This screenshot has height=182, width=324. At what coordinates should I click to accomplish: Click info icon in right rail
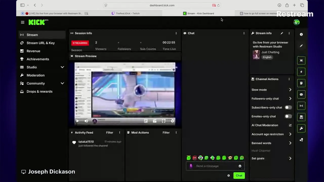click(301, 34)
